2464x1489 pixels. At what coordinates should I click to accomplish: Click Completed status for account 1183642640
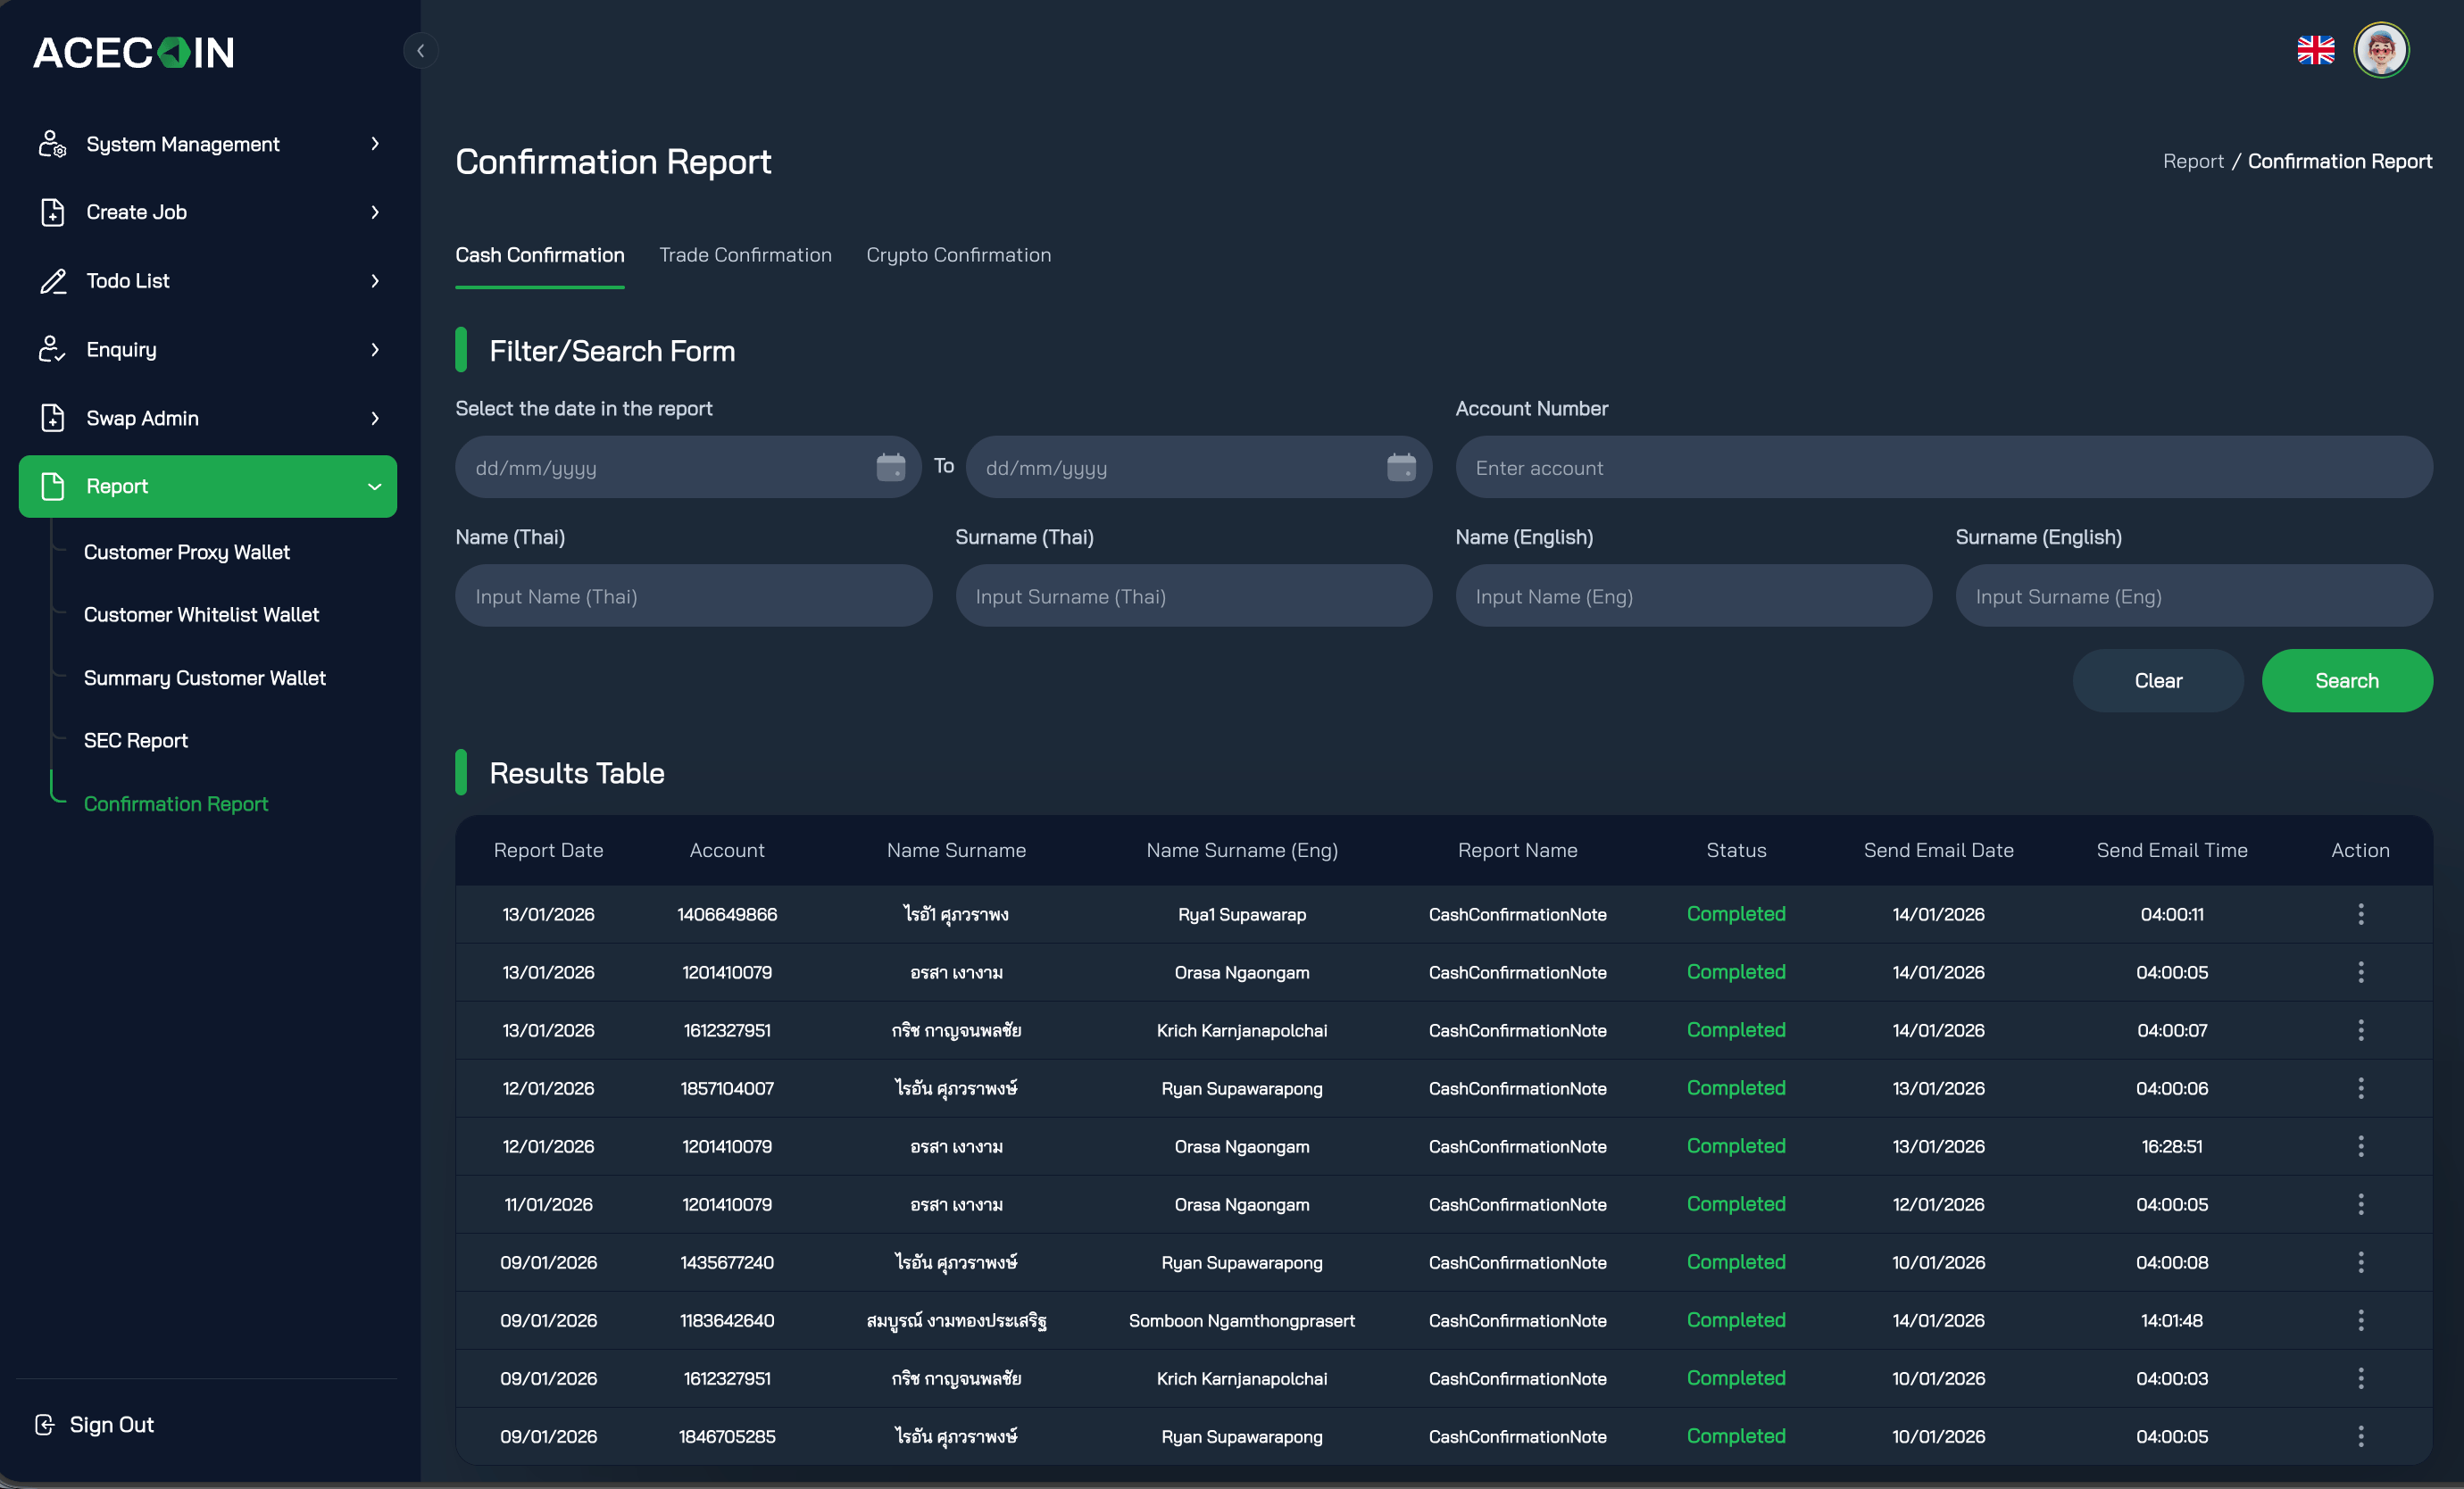[1736, 1320]
